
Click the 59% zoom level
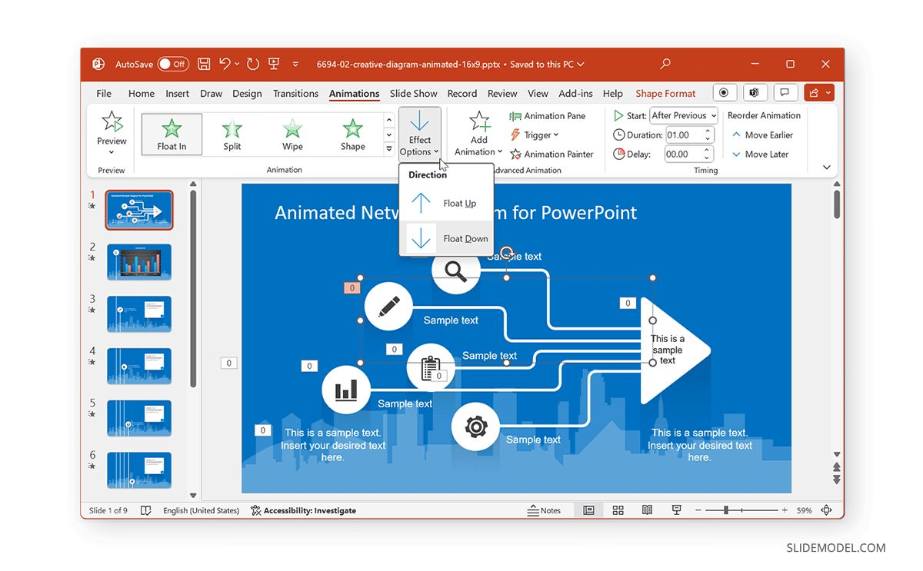[805, 510]
